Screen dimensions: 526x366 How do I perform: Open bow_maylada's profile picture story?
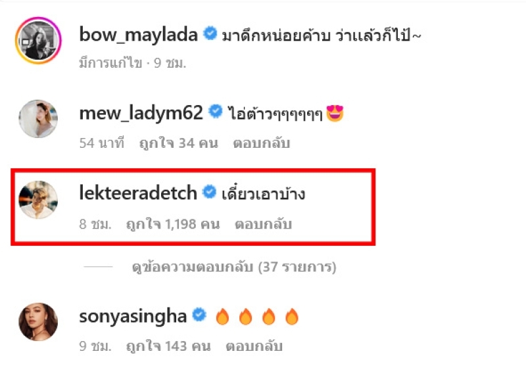(x=38, y=41)
